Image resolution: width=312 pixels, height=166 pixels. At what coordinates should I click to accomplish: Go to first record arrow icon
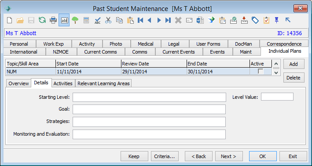tap(140, 20)
